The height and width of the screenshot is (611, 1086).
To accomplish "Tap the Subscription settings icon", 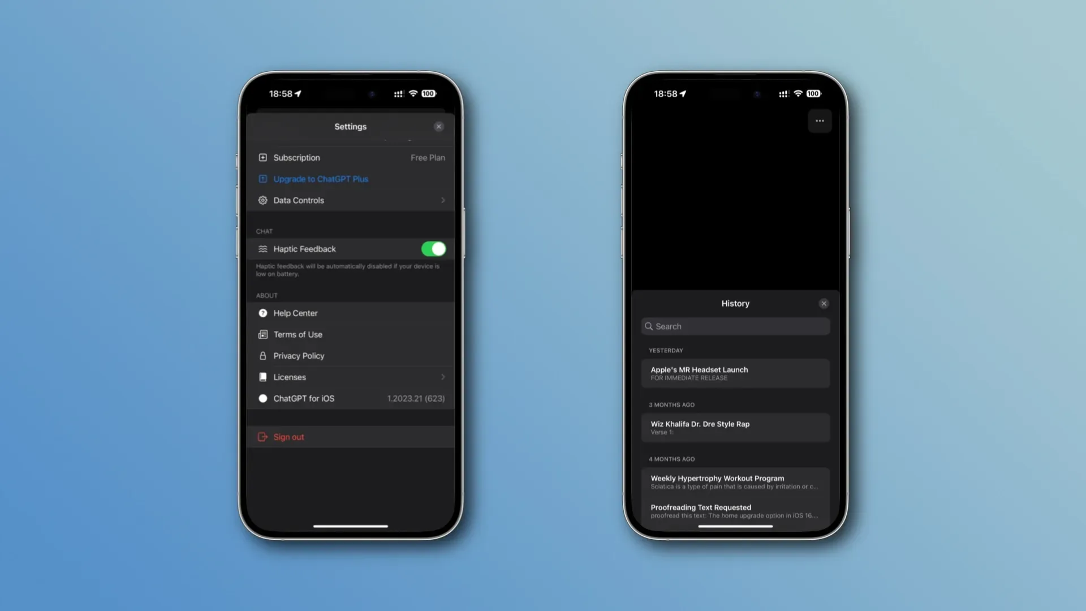I will (262, 157).
